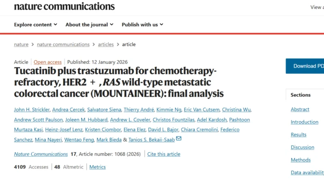This screenshot has width=324, height=182.
Task: Click the nature communications journal logo
Action: (x=64, y=6)
